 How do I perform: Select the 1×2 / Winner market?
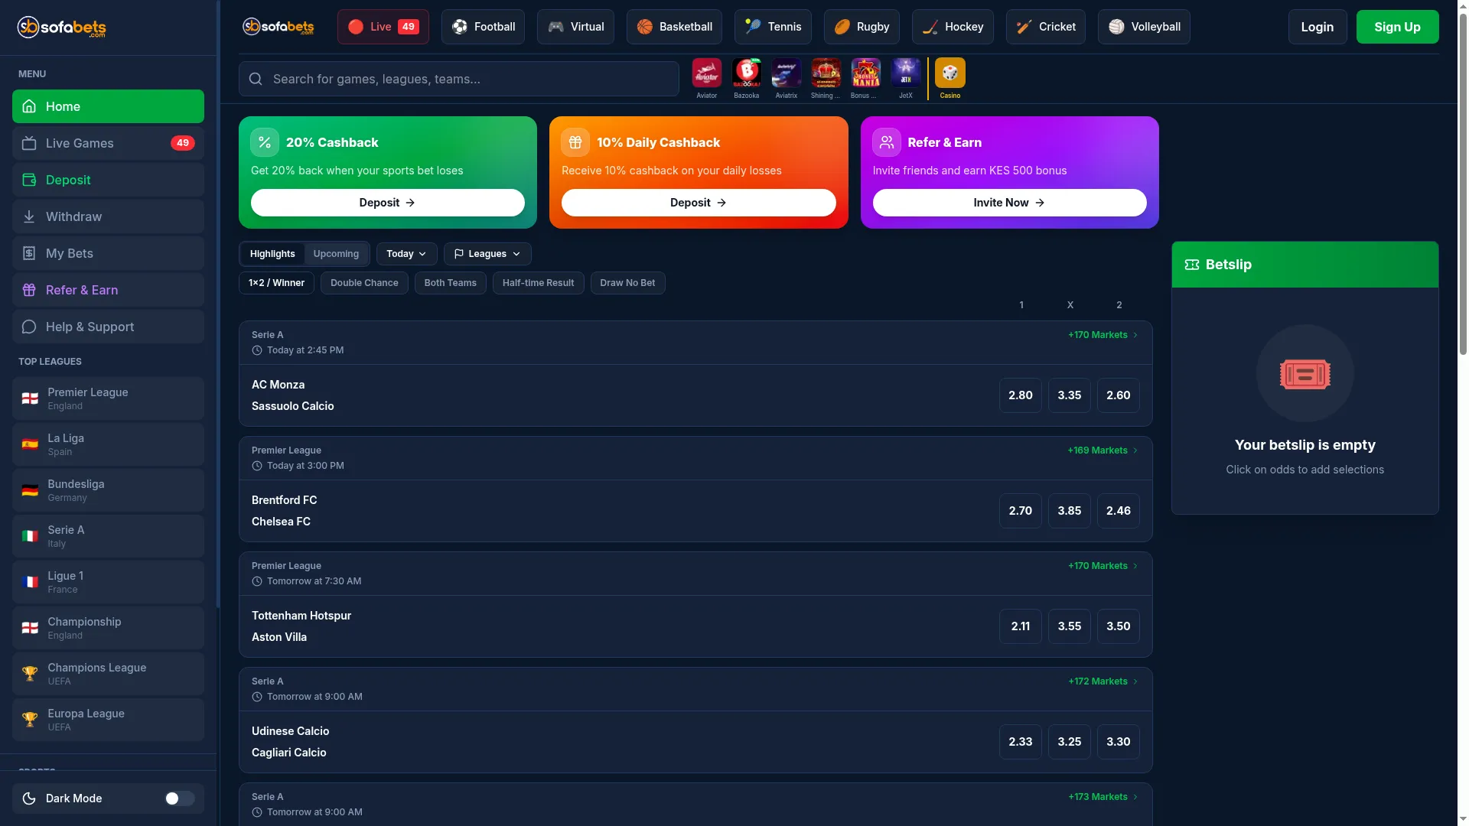point(276,283)
